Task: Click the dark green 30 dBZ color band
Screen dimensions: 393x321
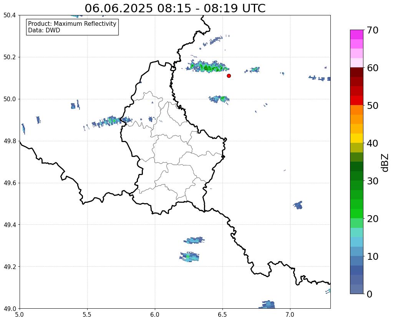Action: [x=357, y=176]
